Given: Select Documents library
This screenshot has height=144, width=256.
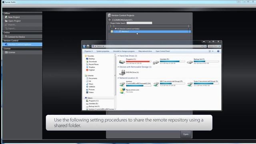Looking at the screenshot, I should click(93, 78).
